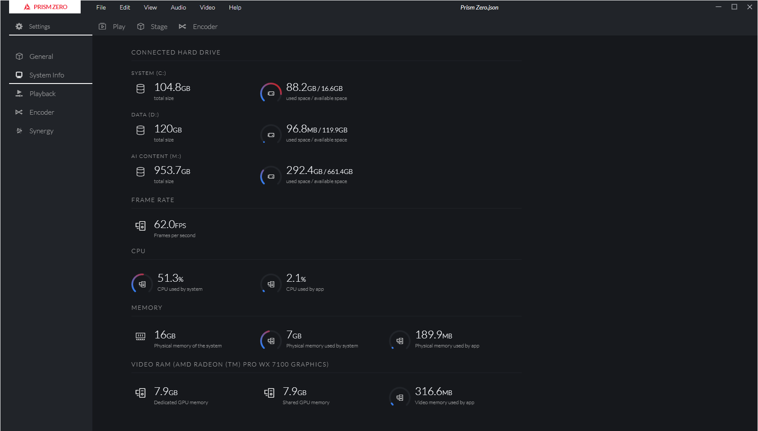
Task: Open the Video menu
Action: [x=207, y=7]
